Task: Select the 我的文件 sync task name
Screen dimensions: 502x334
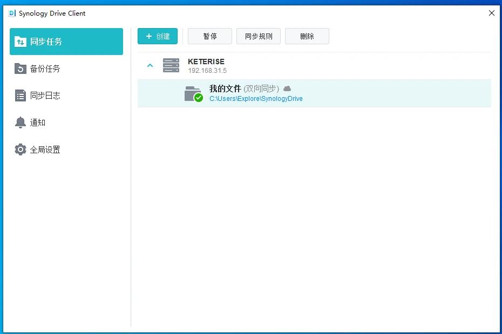Action: (225, 88)
